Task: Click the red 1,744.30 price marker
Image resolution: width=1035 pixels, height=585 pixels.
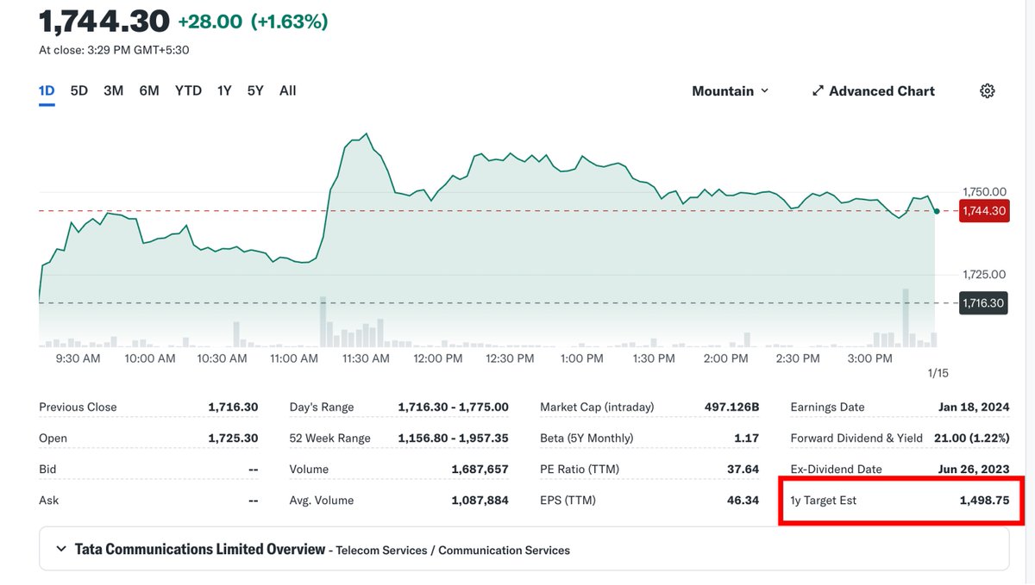Action: pos(984,210)
